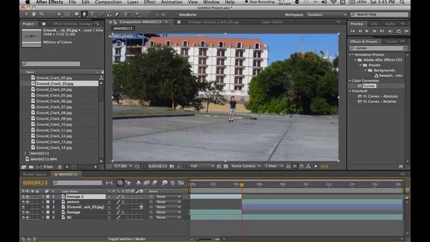Toggle the transparency grid in viewer
Viewport: 430px width, 242px height.
226,166
